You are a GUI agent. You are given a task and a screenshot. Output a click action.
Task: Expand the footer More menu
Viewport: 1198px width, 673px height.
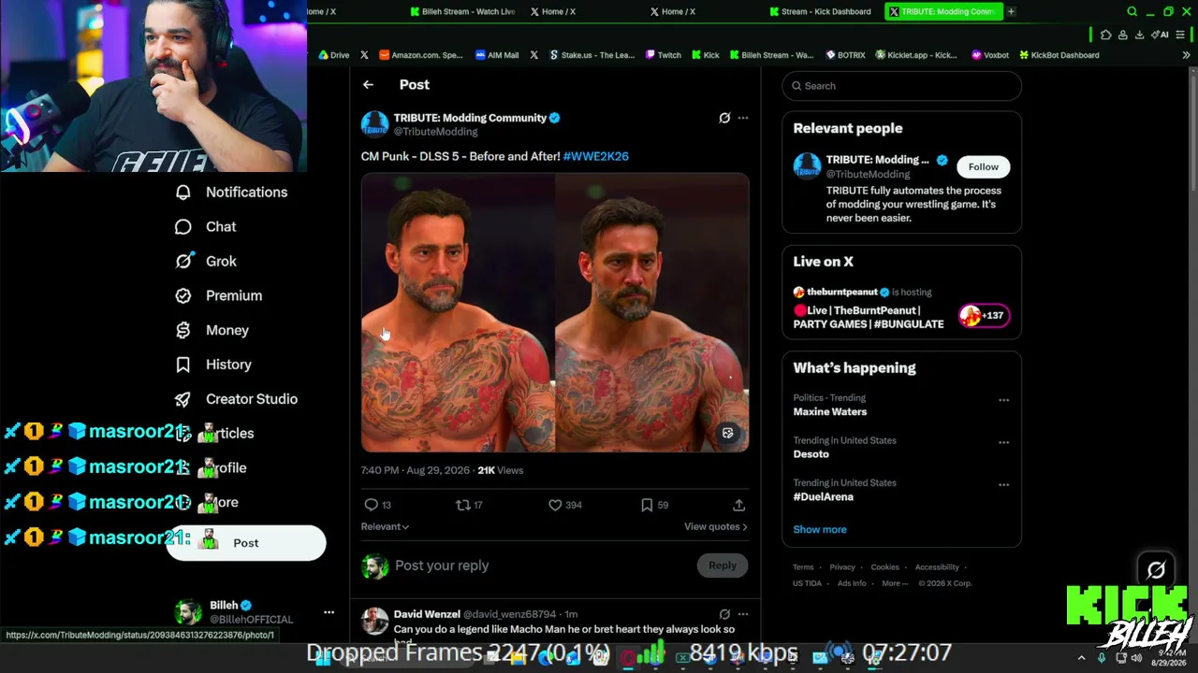[x=895, y=583]
